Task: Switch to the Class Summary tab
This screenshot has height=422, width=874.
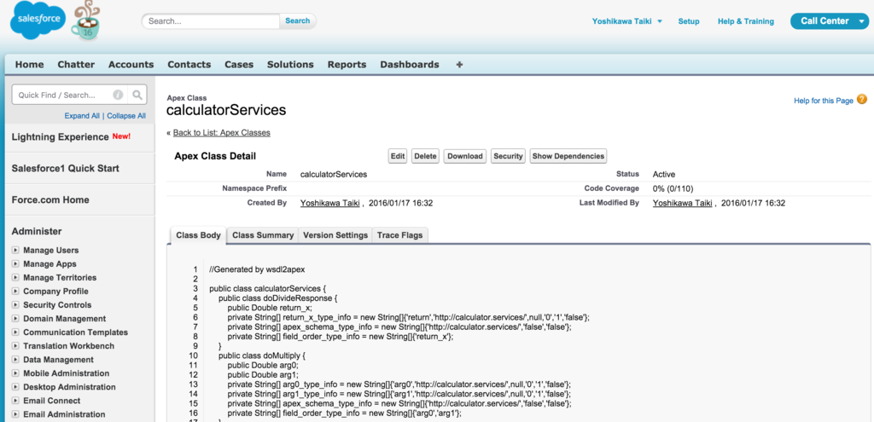Action: 263,235
